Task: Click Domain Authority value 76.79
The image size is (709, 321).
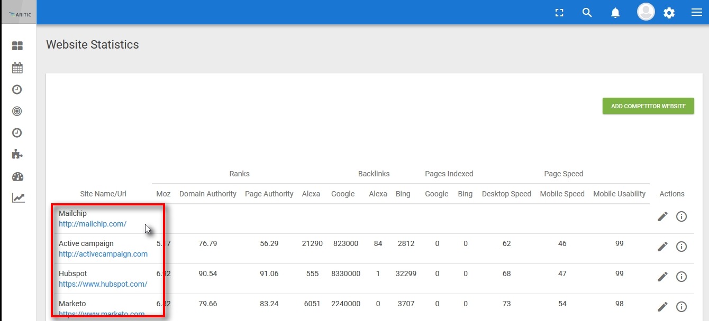Action: click(x=208, y=243)
